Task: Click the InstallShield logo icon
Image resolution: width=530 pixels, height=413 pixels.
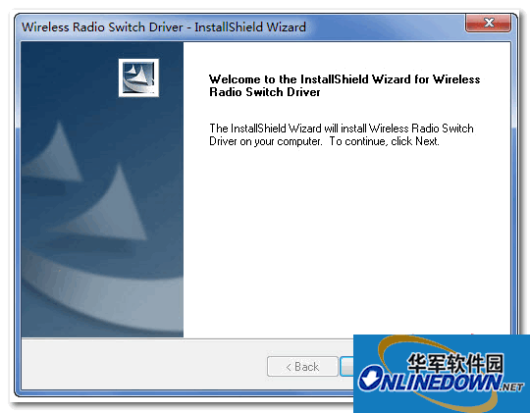Action: tap(138, 77)
